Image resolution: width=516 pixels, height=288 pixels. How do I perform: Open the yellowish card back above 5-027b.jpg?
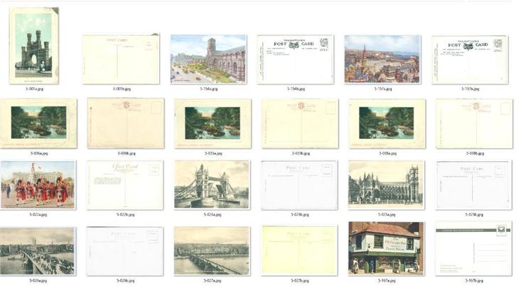coord(299,250)
